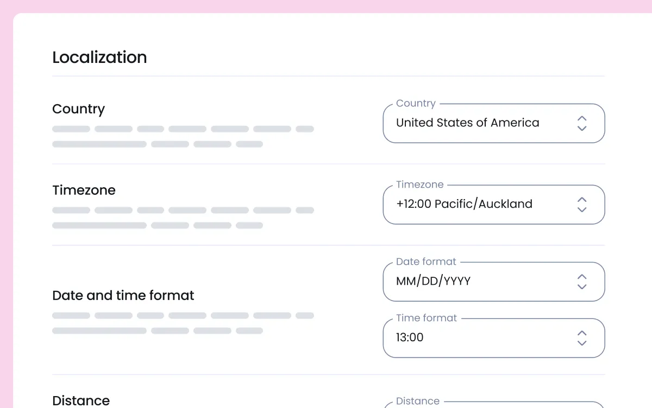
Task: Click the Timezone field's up-down chevron icon
Action: coord(582,205)
